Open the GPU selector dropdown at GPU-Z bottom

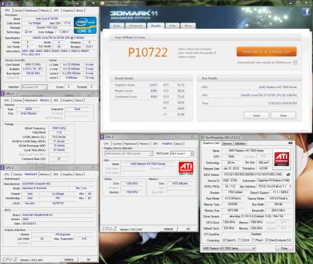coord(229,248)
